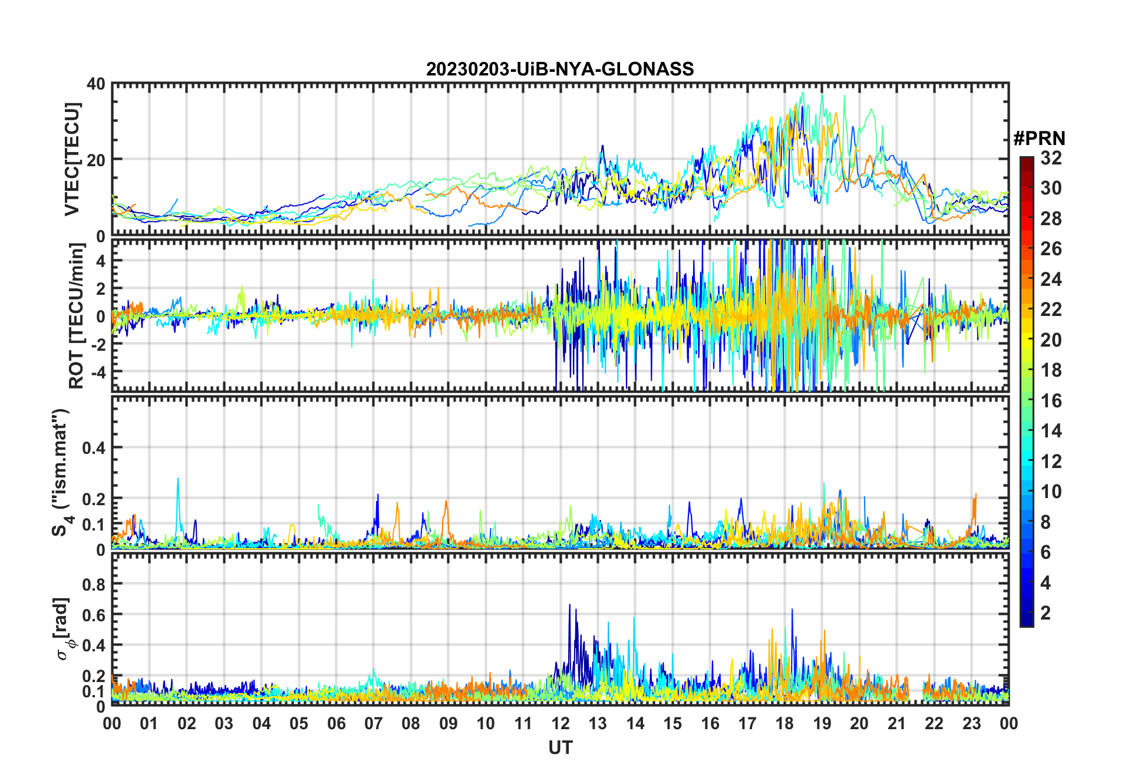
Task: Click inside the S4 plot panel
Action: tap(560, 472)
